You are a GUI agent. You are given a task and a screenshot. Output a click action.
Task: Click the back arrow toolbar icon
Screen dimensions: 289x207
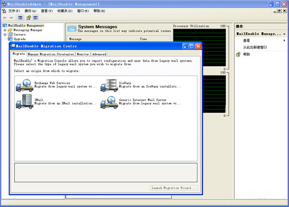[5, 18]
